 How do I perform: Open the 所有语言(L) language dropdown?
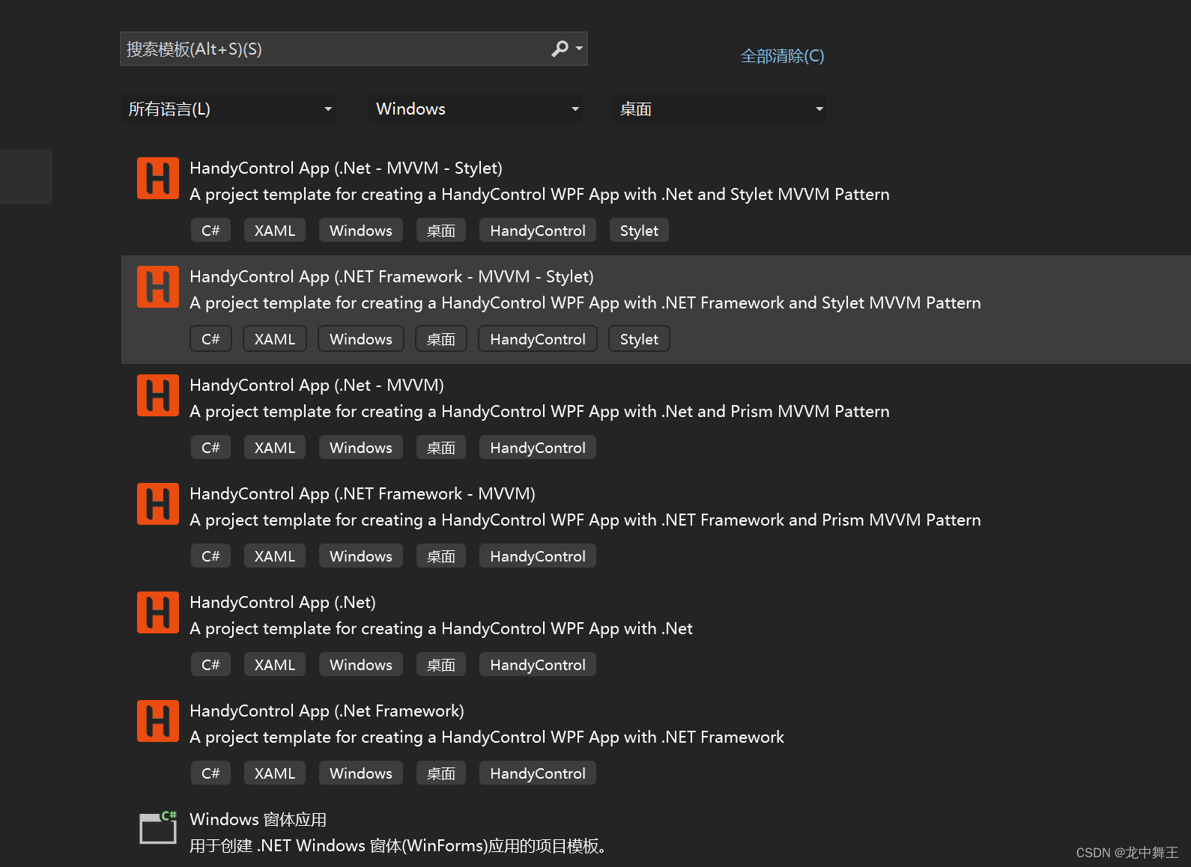(x=228, y=109)
